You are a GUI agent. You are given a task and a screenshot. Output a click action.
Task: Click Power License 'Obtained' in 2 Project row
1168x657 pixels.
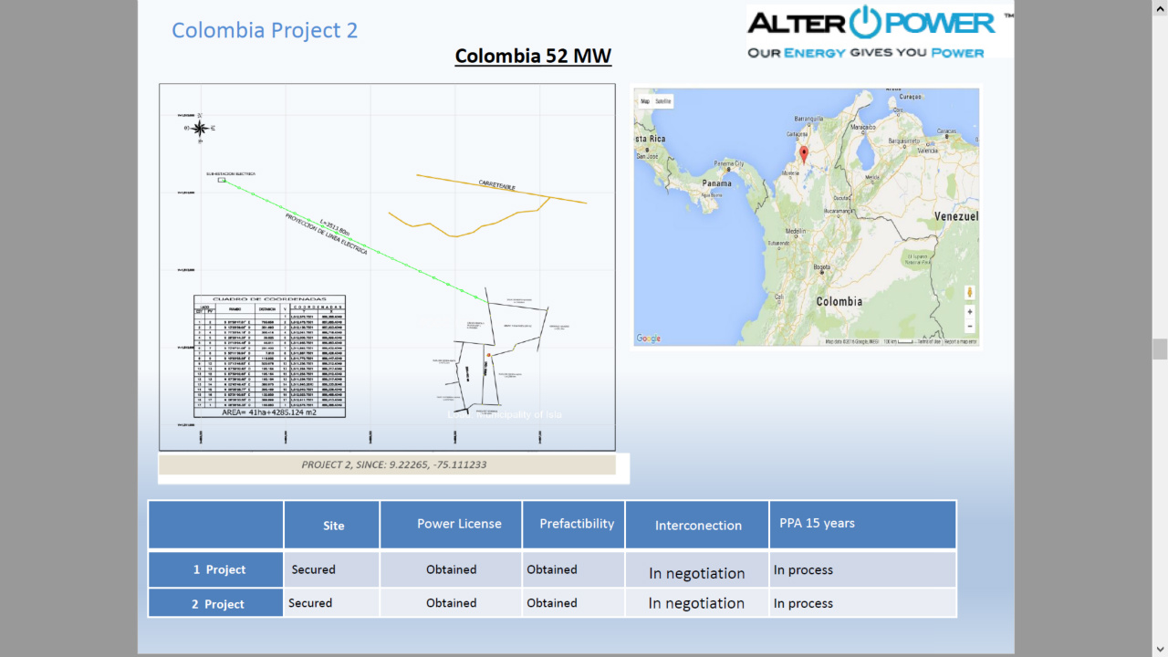click(x=452, y=603)
